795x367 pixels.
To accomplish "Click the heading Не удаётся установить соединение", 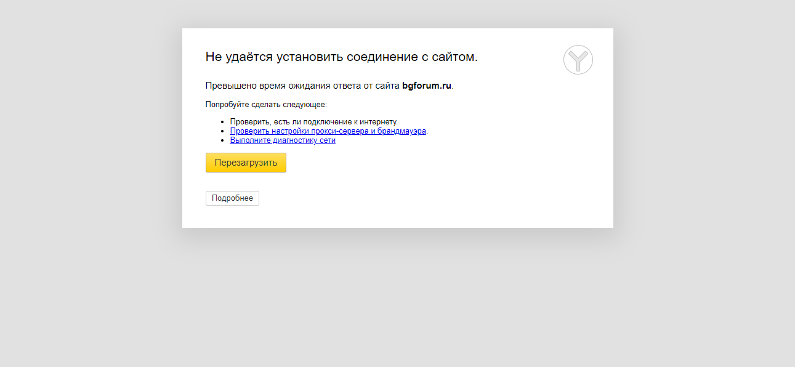I will [342, 57].
